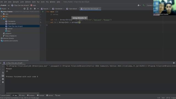Open the Terminal tool window

click(x=40, y=95)
